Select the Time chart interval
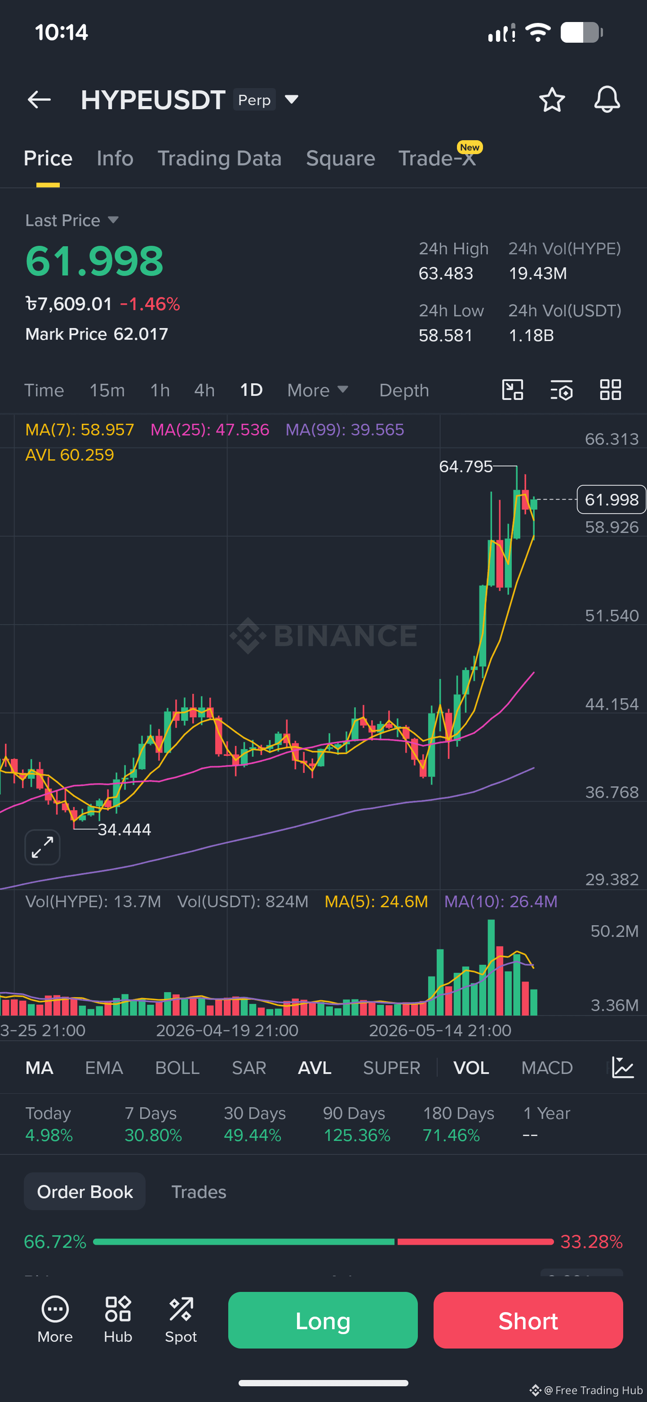The height and width of the screenshot is (1402, 647). click(x=44, y=390)
